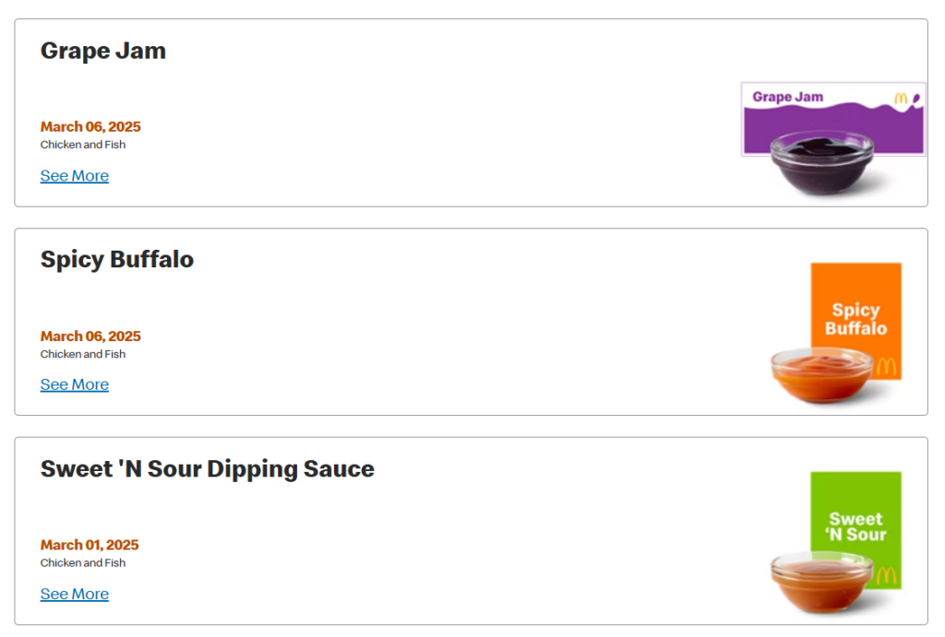Open See More link under Grape Jam

75,176
